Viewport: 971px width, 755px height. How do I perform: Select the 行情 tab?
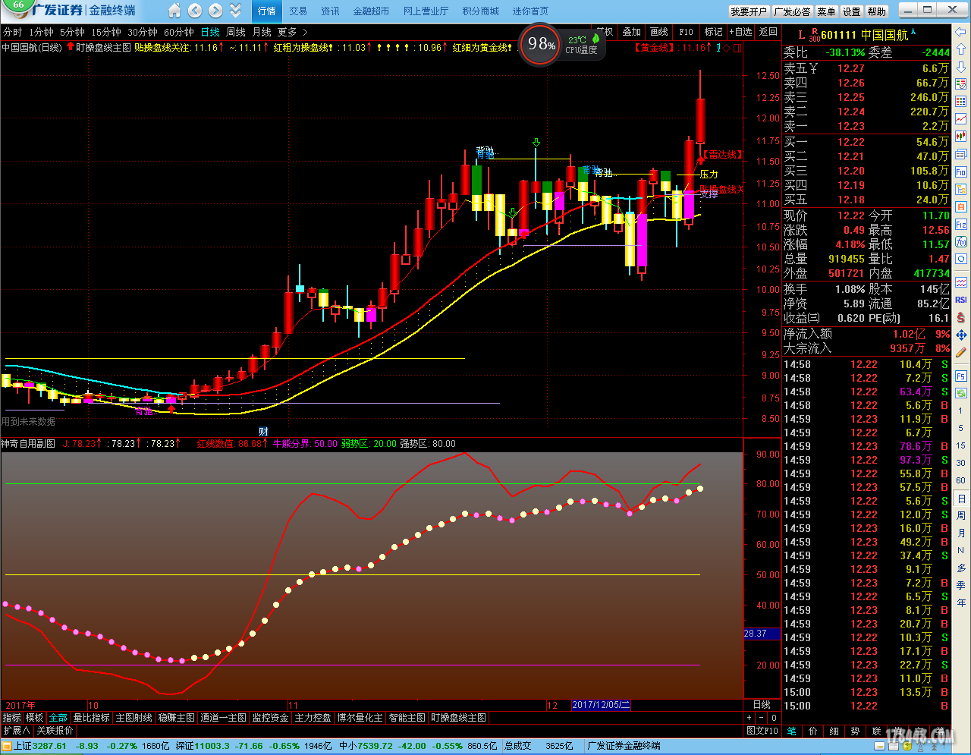point(267,11)
